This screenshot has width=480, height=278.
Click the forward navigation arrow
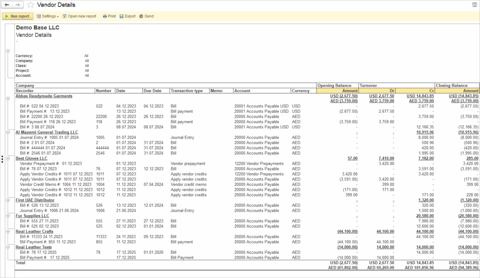click(18, 5)
